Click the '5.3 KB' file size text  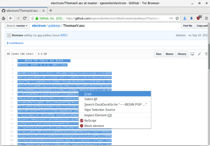coord(42,54)
